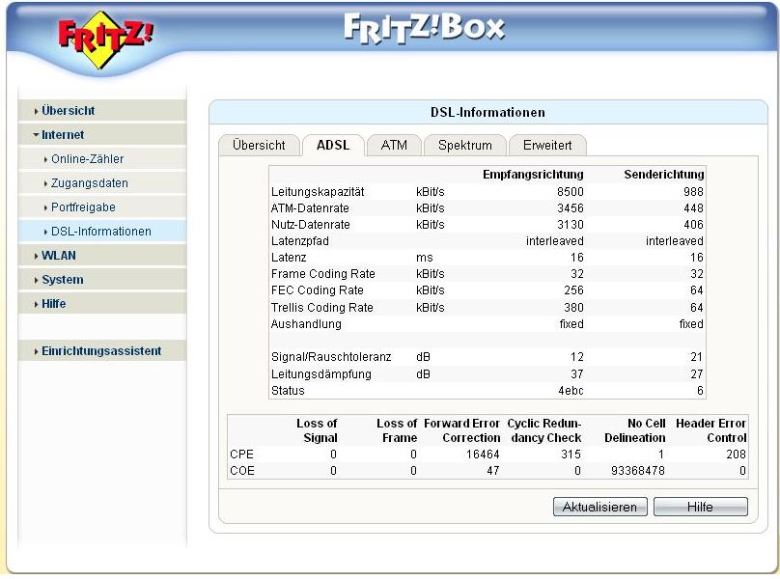Click the CPE FEC value 16464
Screen dimensions: 780x579
(483, 455)
